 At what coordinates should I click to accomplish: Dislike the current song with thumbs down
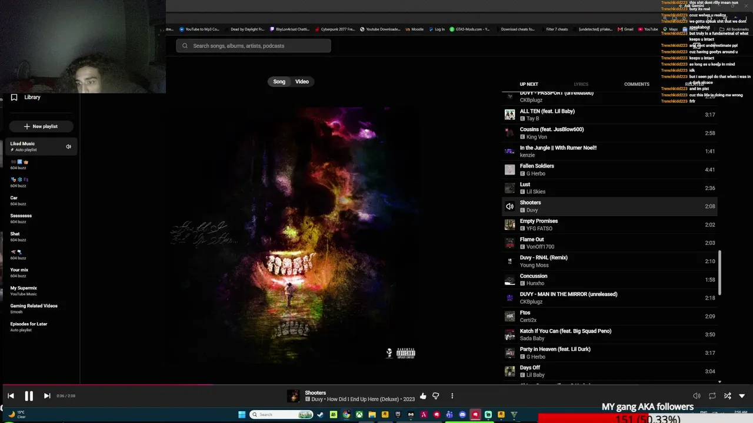(x=436, y=396)
